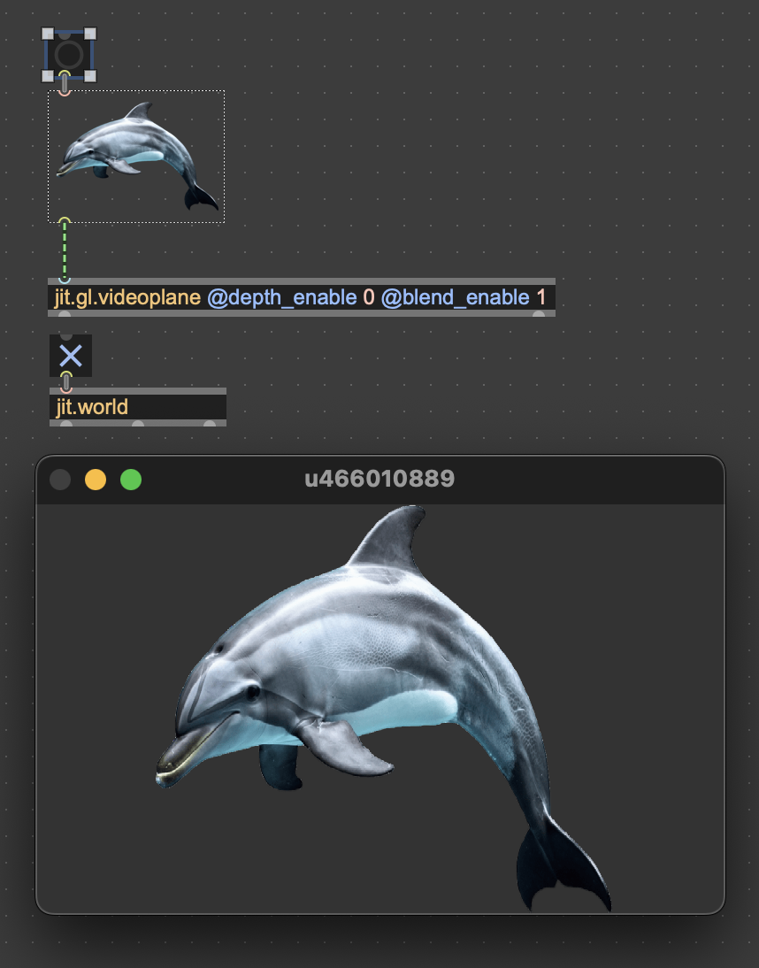Select the jit.gl.videoplane object box
The image size is (759, 968).
click(301, 297)
